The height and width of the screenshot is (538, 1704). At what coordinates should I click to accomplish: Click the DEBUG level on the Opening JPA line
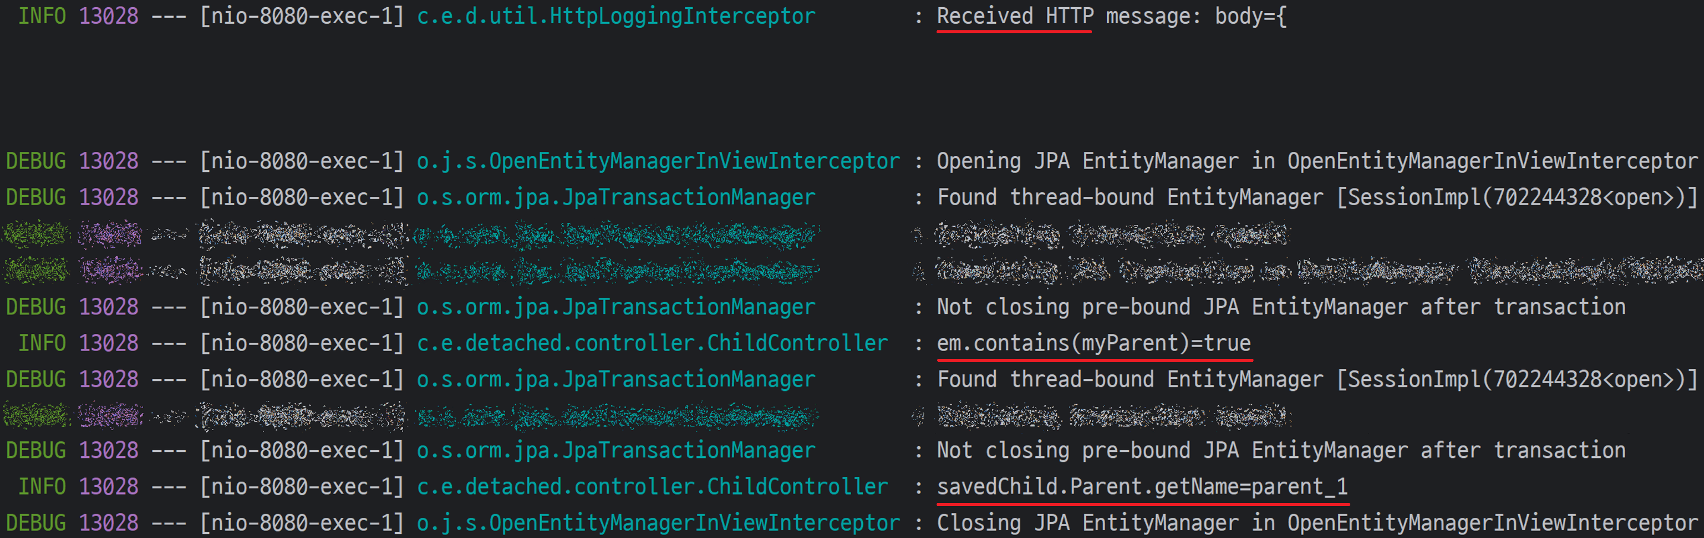tap(36, 161)
